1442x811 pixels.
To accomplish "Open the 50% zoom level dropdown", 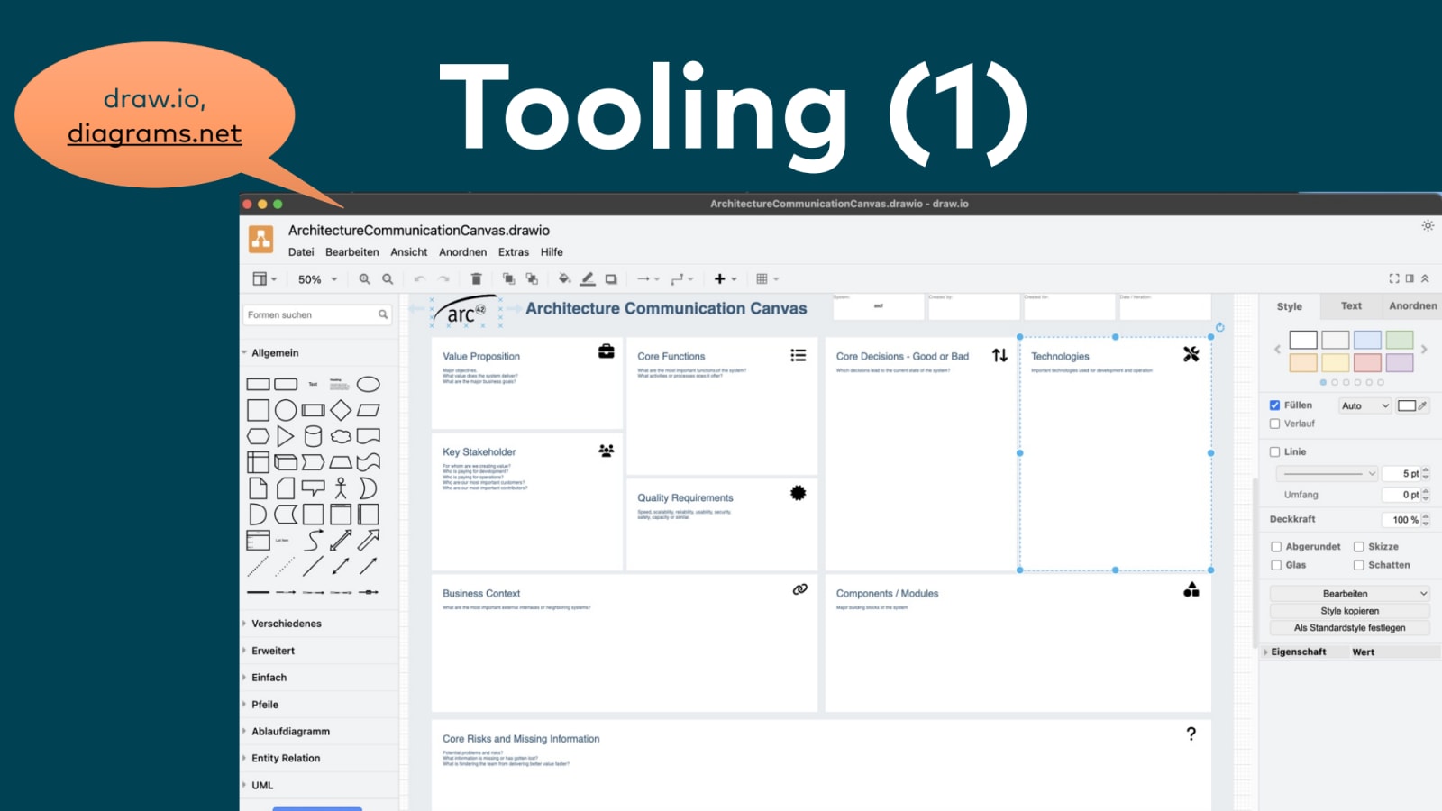I will point(318,279).
